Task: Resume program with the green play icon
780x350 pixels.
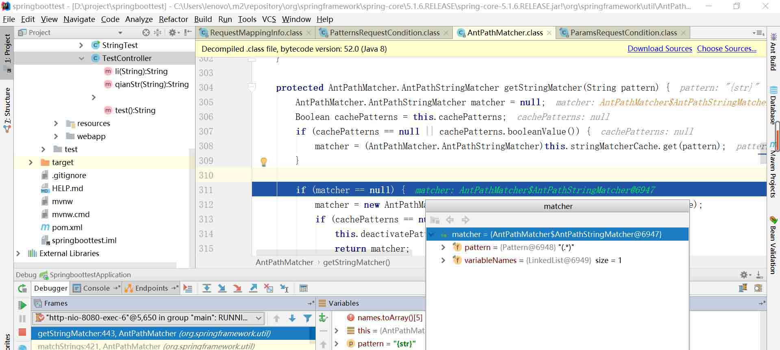Action: point(22,304)
